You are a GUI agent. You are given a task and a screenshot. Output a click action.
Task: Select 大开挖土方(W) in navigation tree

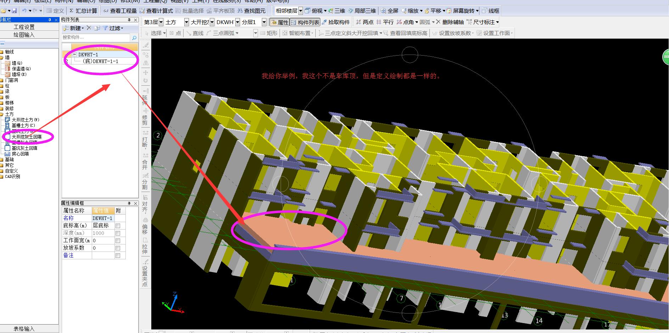[x=26, y=120]
